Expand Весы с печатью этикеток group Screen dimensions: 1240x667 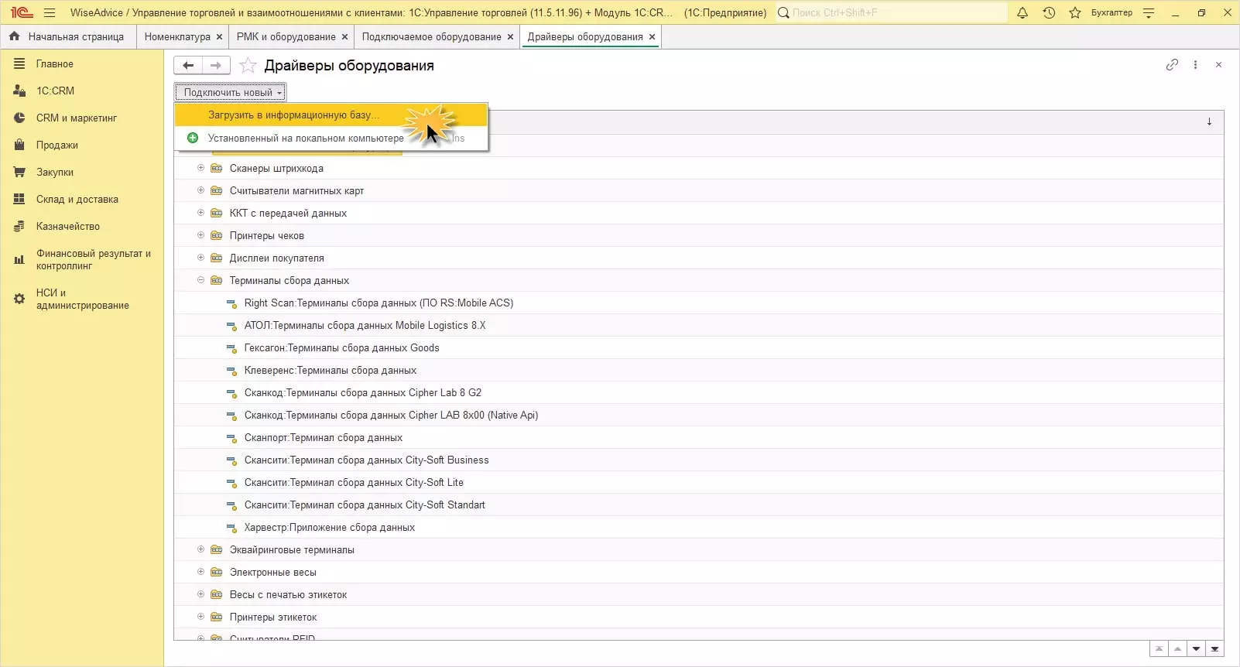pyautogui.click(x=200, y=594)
